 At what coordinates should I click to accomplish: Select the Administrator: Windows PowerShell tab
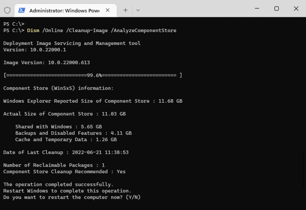point(65,10)
